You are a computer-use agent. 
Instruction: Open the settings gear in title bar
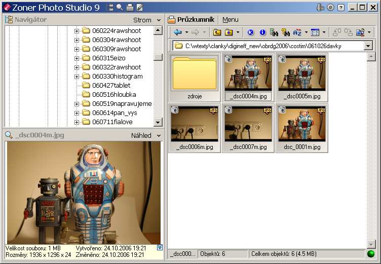pyautogui.click(x=330, y=8)
